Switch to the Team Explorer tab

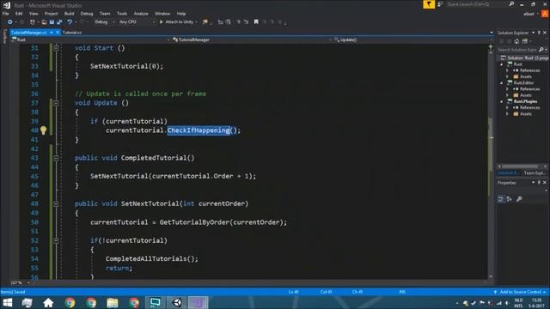[535, 173]
